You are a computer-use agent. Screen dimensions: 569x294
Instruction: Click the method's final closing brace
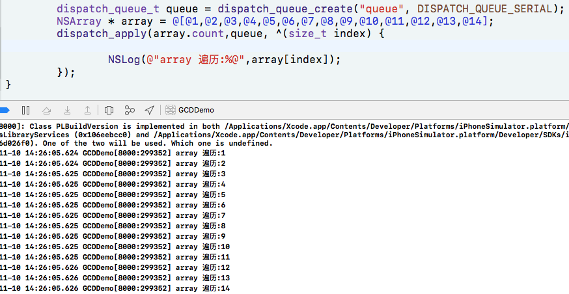pos(8,85)
